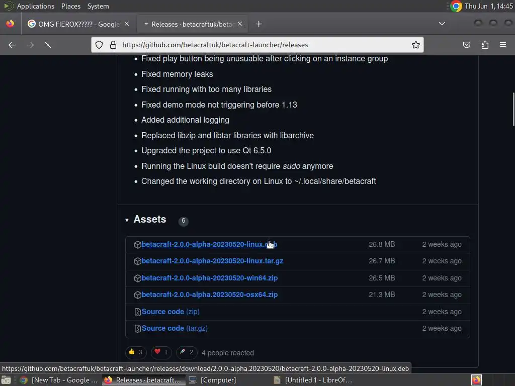Download betacraft linux.deb file
515x386 pixels.
209,245
